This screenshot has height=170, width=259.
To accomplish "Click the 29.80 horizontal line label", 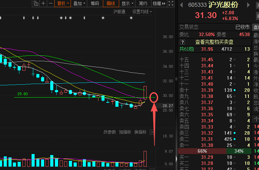I will click(22, 94).
